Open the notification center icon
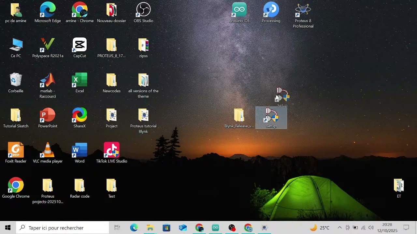417x234 pixels. (406, 228)
